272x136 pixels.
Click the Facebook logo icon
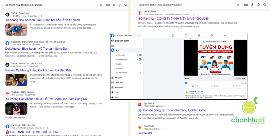coord(113,35)
